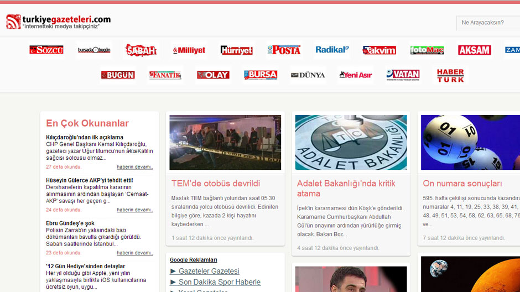Open the Bugün newspaper logo

point(118,75)
